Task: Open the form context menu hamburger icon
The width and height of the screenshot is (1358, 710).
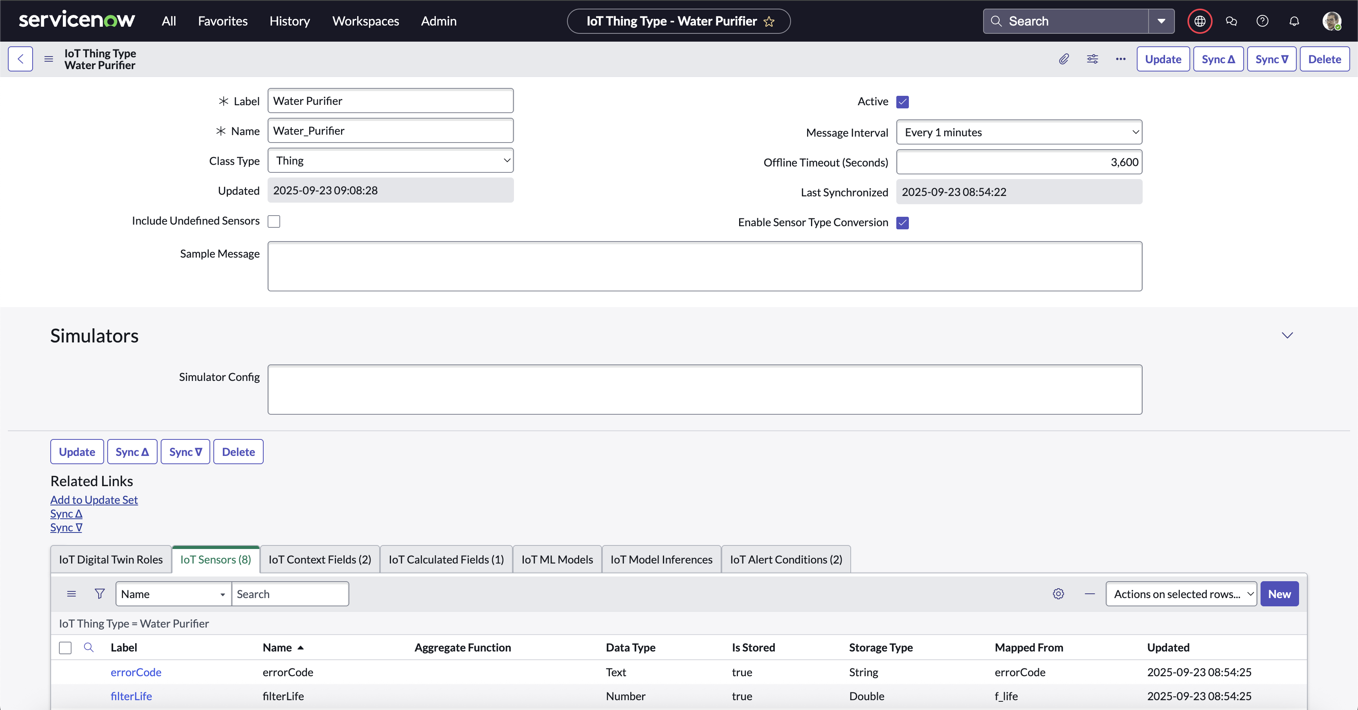Action: tap(48, 59)
